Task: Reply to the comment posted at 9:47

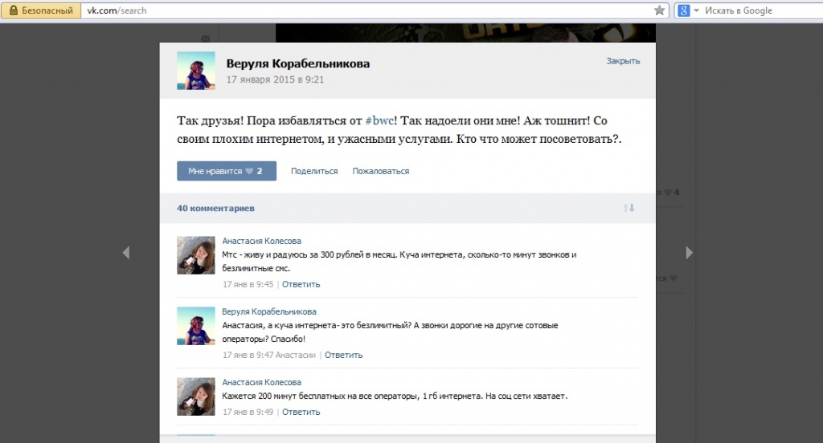Action: (x=343, y=355)
